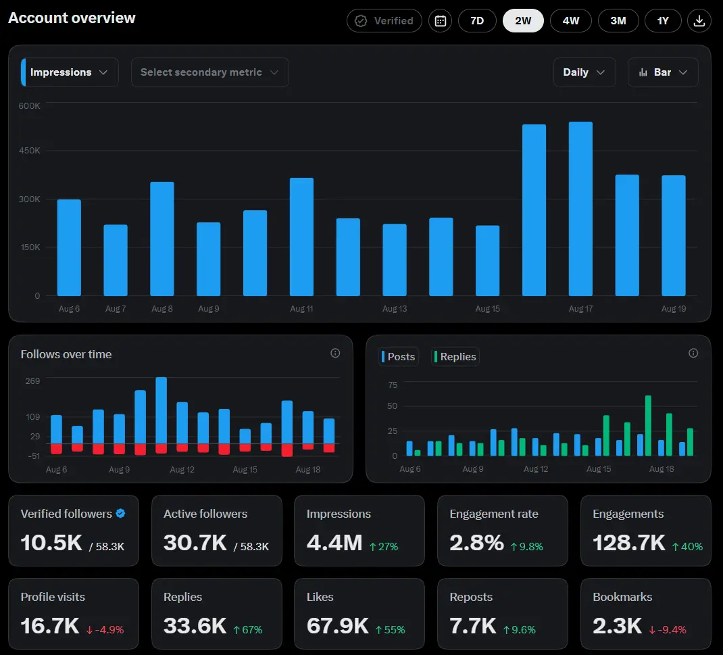Open the Bar chart type dropdown
The image size is (723, 655).
coord(663,72)
